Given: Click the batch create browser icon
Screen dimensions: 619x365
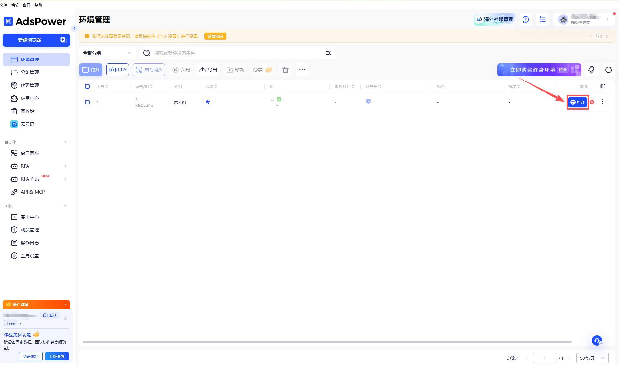Looking at the screenshot, I should tap(63, 40).
